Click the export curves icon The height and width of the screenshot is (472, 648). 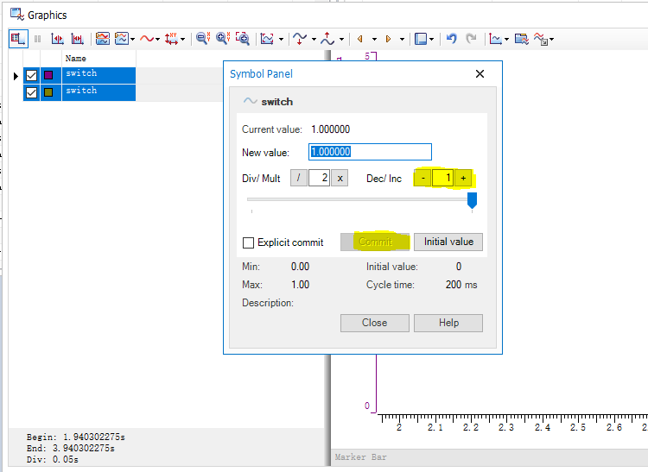tap(541, 39)
